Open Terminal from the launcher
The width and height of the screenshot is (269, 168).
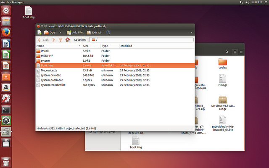[x=6, y=109]
